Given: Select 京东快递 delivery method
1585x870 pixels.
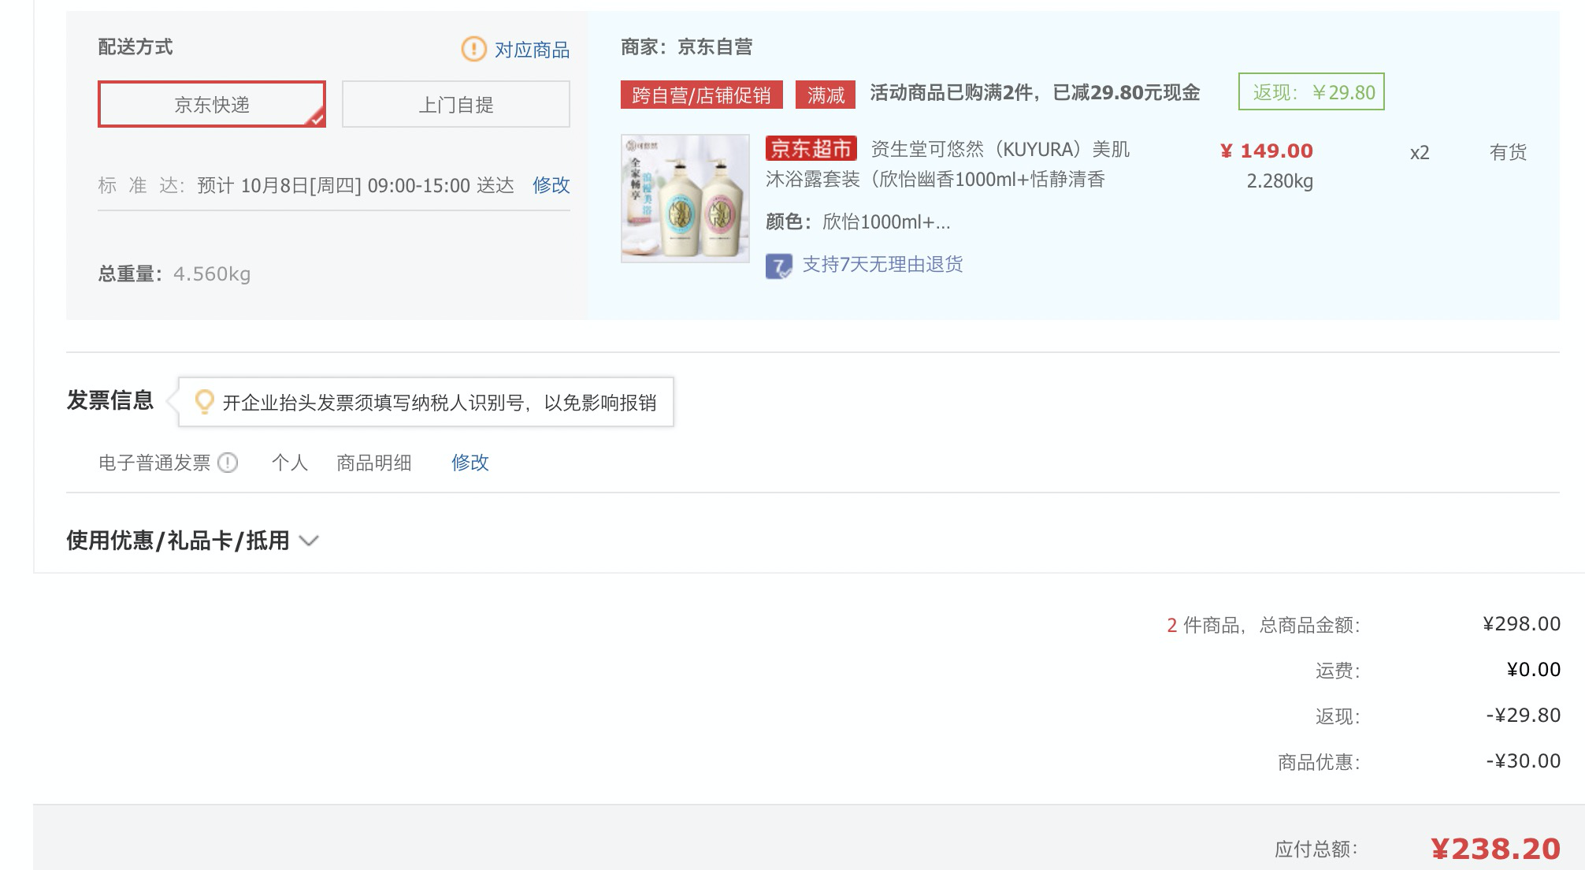Looking at the screenshot, I should 212,104.
